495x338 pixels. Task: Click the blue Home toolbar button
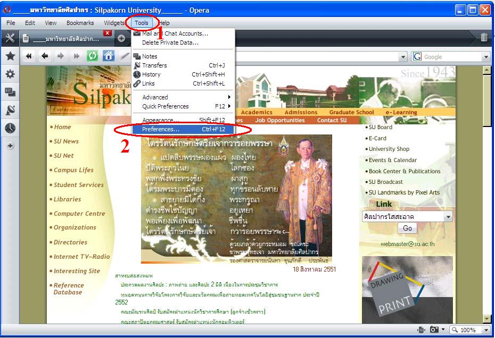click(x=108, y=56)
